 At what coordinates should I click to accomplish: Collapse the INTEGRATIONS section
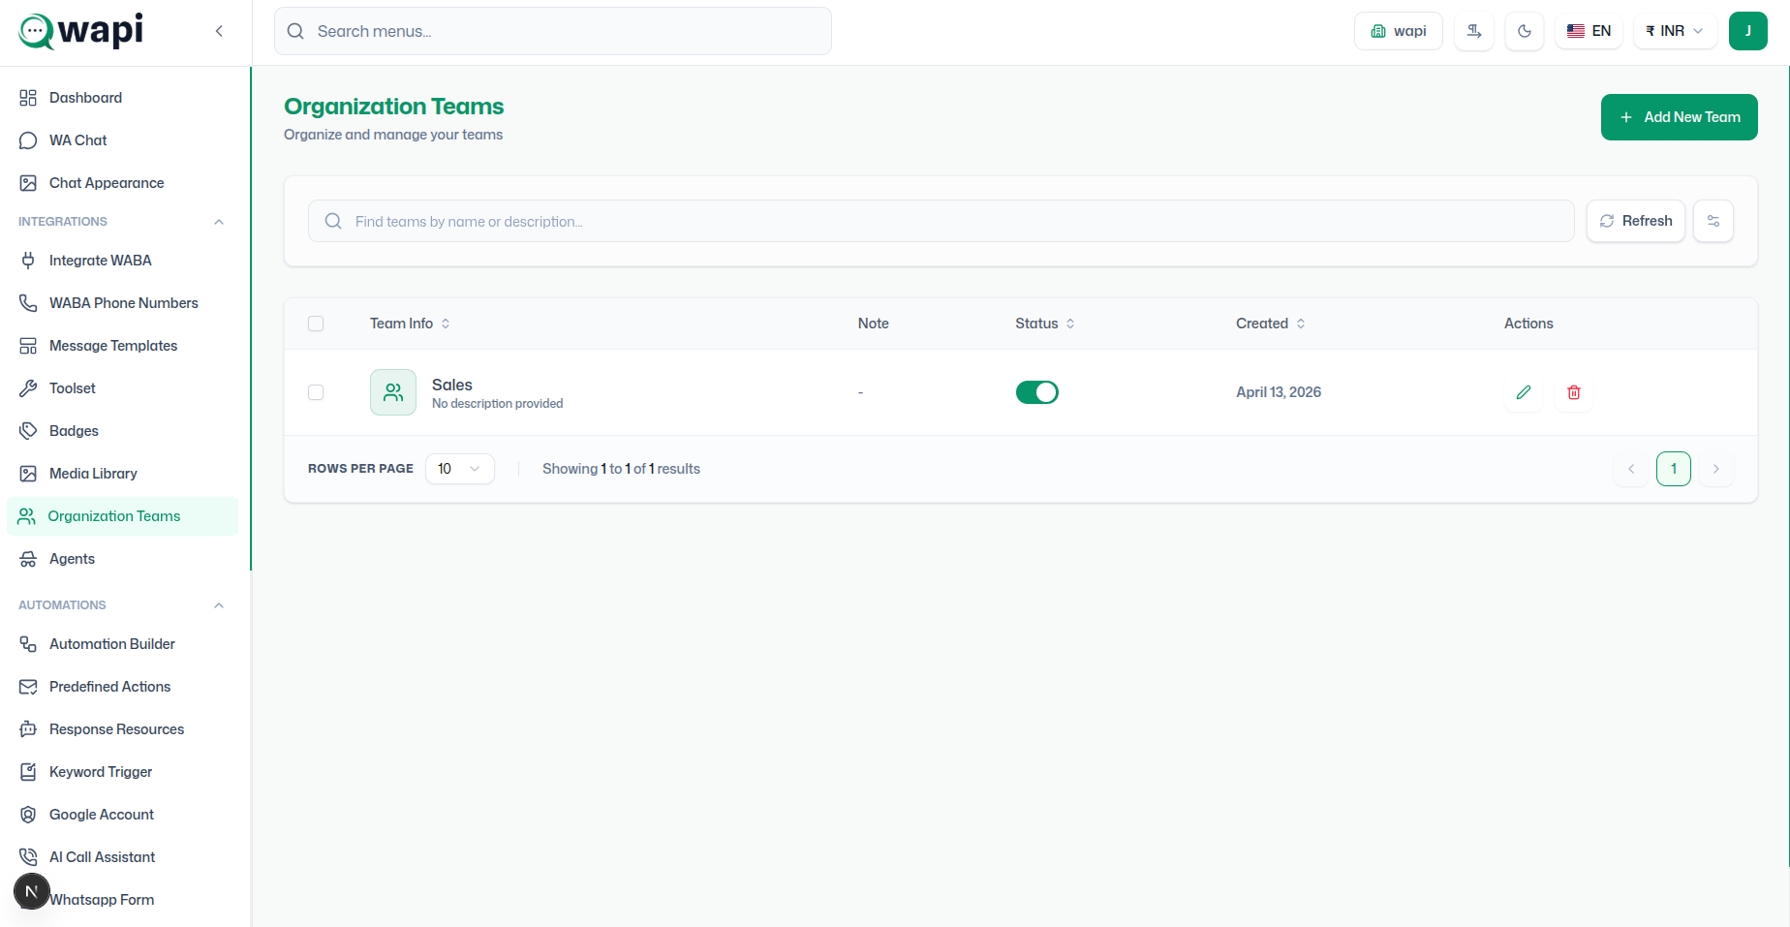pos(219,222)
